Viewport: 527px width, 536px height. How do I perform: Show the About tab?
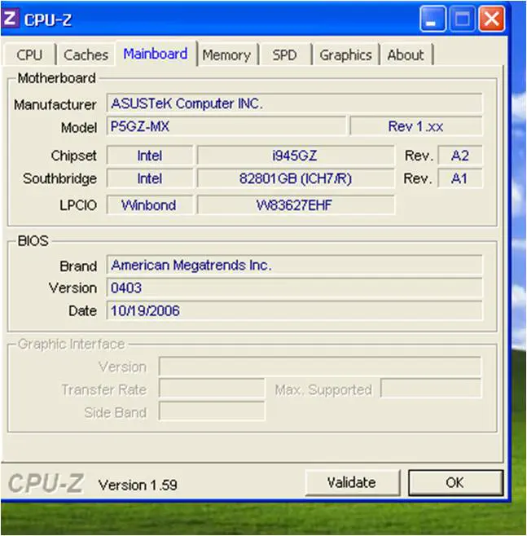406,55
